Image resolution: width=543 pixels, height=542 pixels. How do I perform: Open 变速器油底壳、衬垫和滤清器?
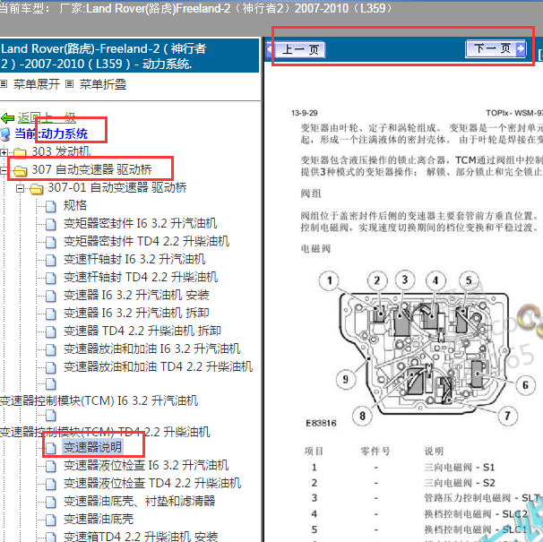coord(139,502)
